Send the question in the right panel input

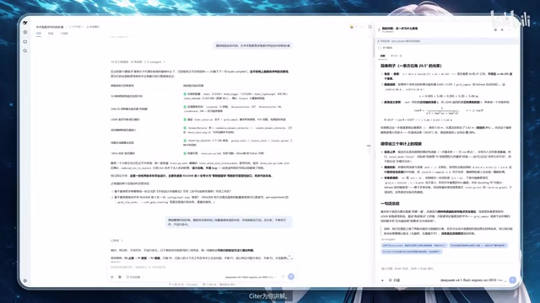pos(512,280)
